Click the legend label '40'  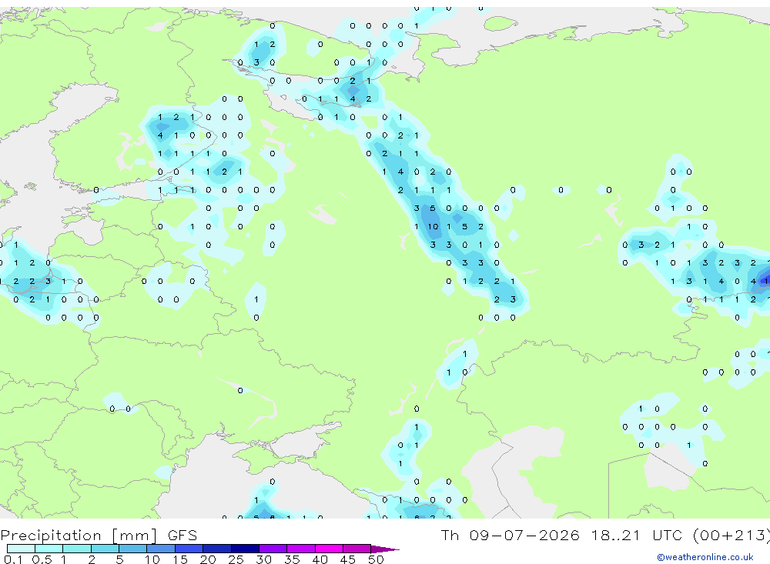click(320, 559)
